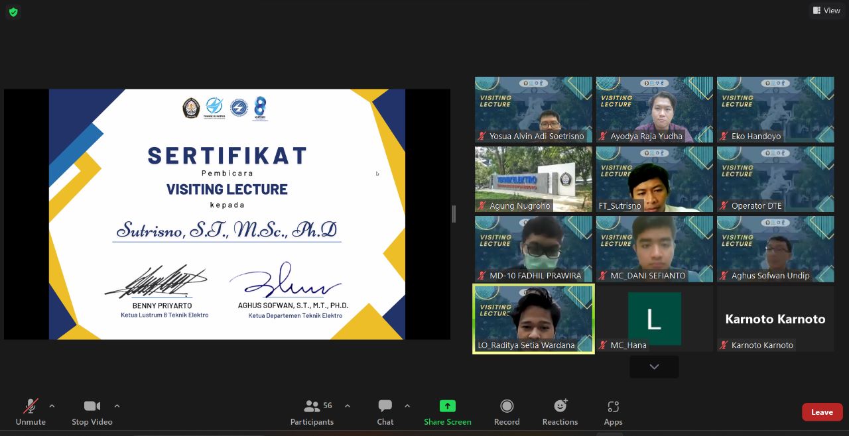Start recording with the Record button
The image size is (849, 436).
pos(507,412)
